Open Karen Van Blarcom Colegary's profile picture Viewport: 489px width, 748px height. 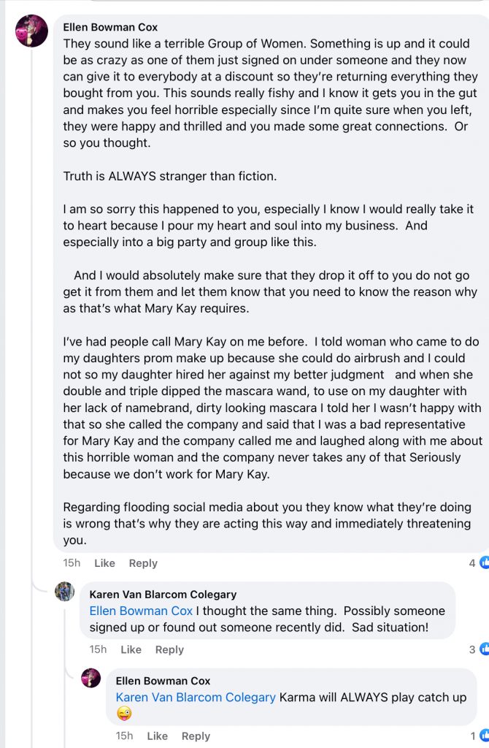point(64,592)
